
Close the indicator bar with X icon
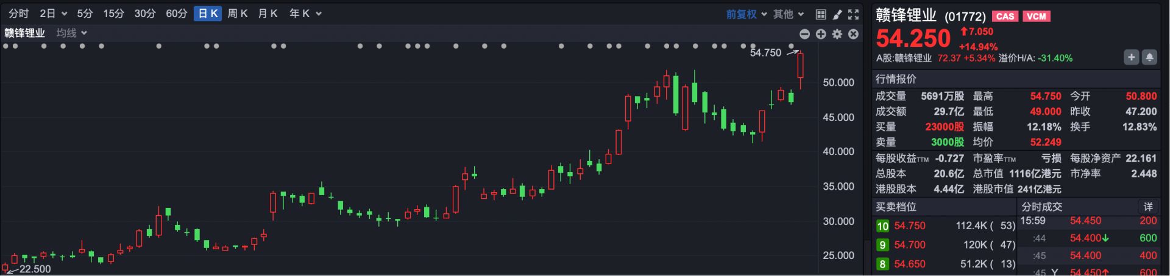point(854,34)
